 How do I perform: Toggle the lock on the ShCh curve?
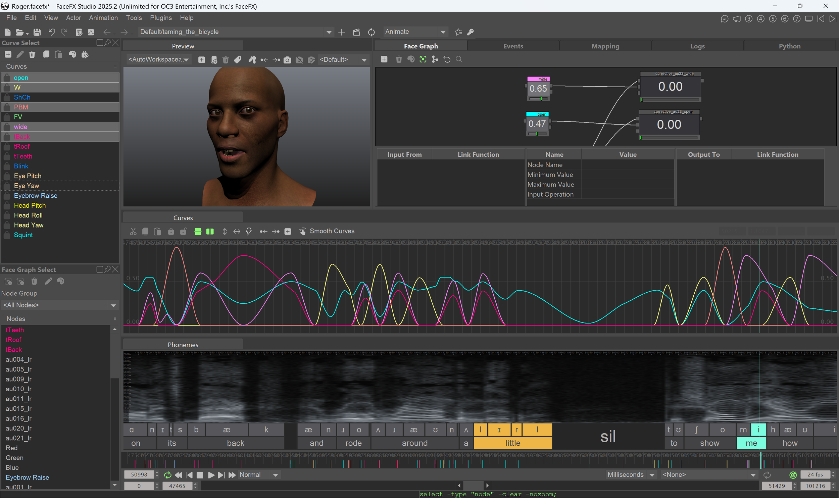coord(7,97)
